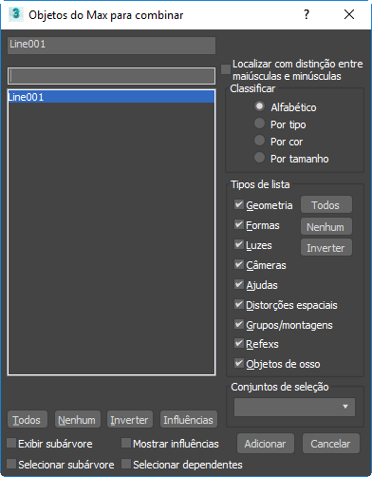Click the Cancelar button
372x477 pixels.
click(331, 444)
